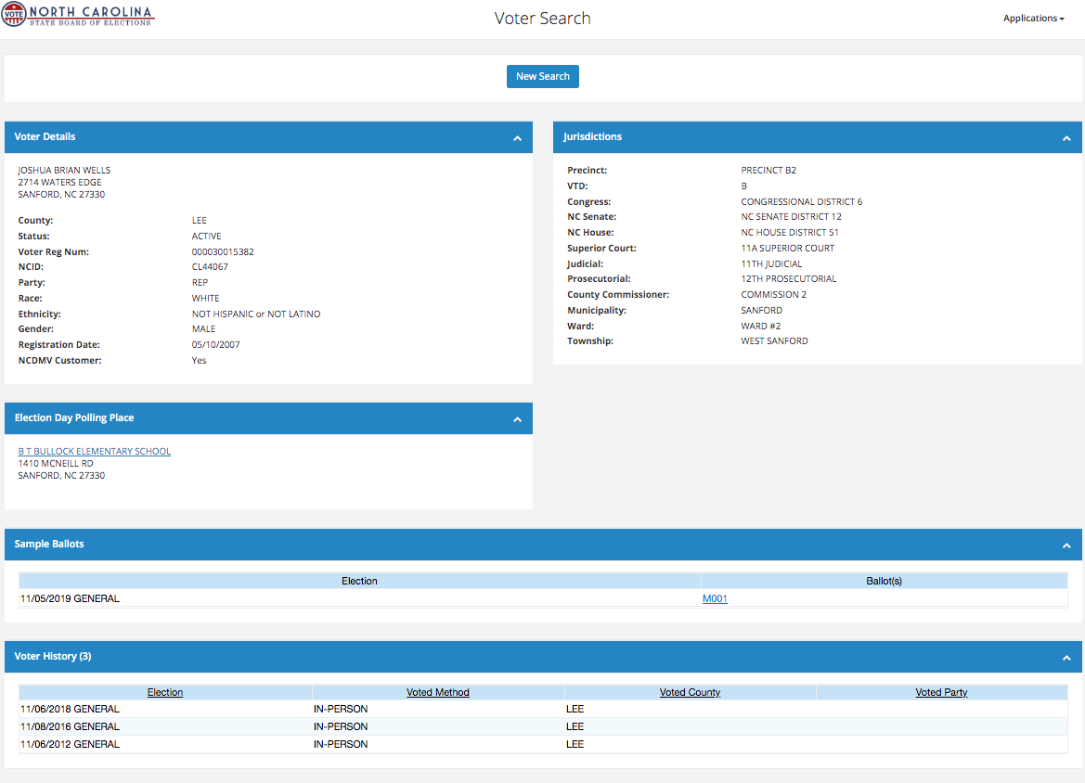This screenshot has height=783, width=1085.
Task: Select the Race value WHITE
Action: coord(205,298)
